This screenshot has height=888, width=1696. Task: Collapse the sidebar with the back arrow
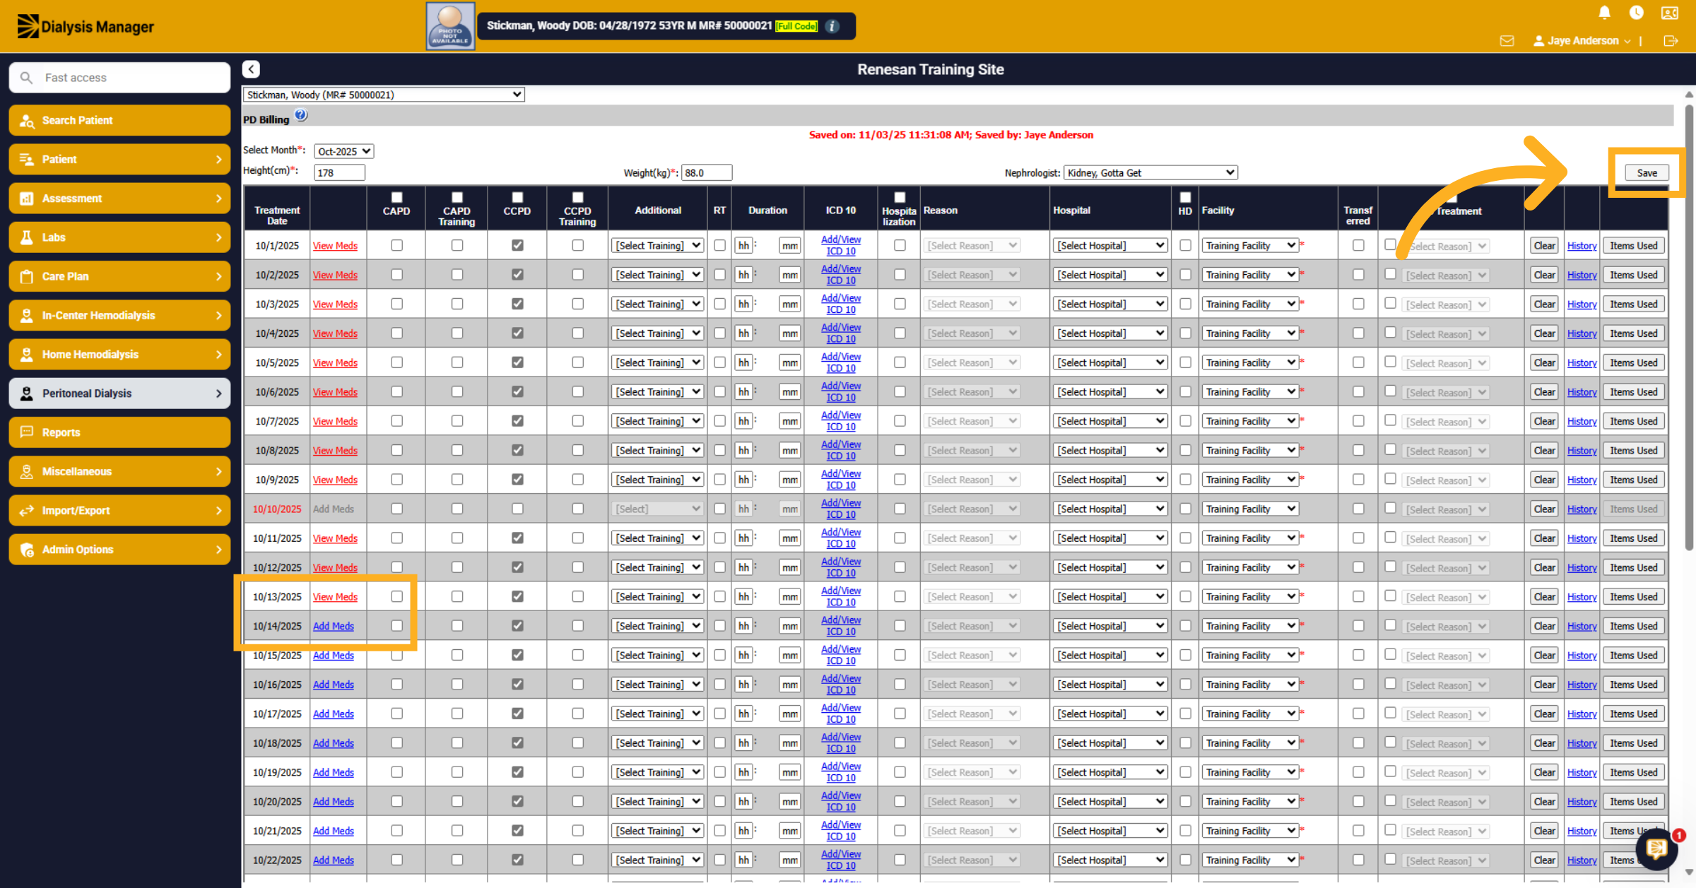point(251,69)
